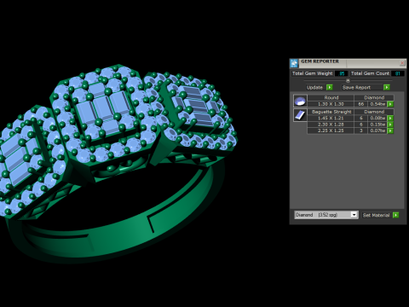409x307 pixels.
Task: Select the Round gem shape thumbnail
Action: (300, 101)
